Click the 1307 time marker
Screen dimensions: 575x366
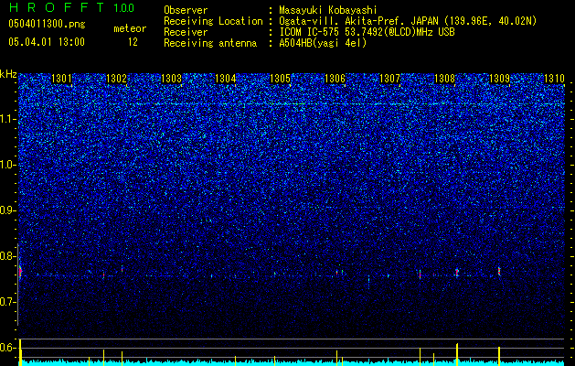click(x=389, y=79)
